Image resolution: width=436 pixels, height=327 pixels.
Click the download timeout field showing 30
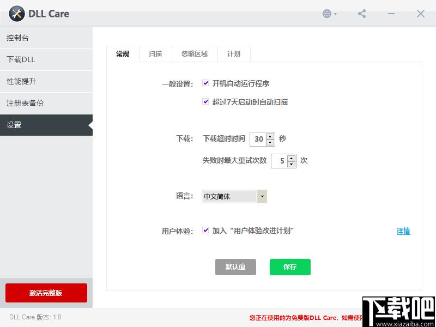tap(258, 139)
